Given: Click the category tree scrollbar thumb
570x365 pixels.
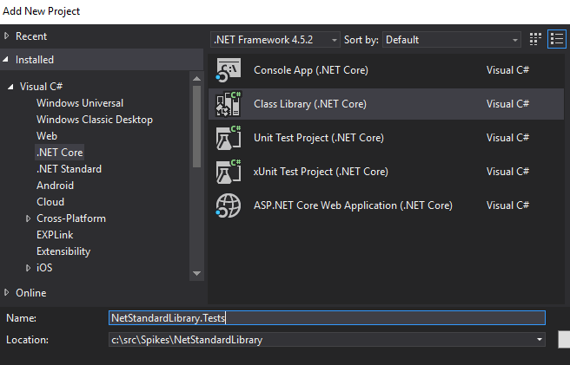Looking at the screenshot, I should coord(196,127).
